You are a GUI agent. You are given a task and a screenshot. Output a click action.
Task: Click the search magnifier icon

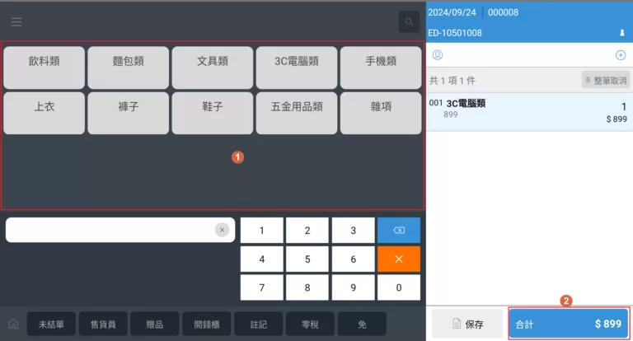409,21
